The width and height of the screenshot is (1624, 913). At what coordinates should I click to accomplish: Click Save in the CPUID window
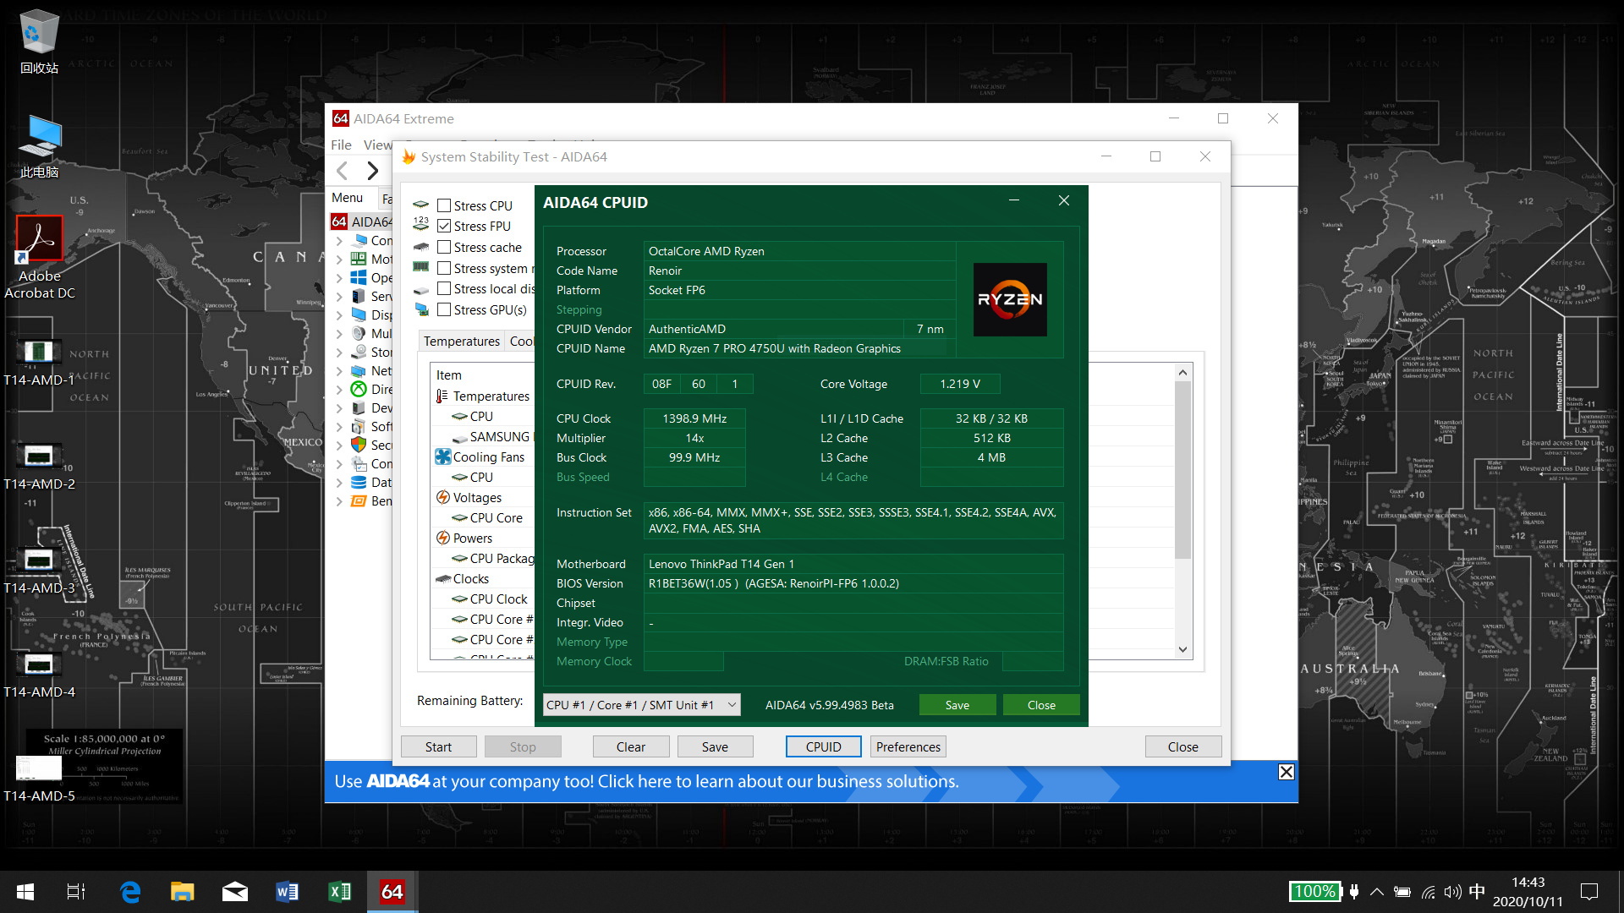click(x=957, y=705)
